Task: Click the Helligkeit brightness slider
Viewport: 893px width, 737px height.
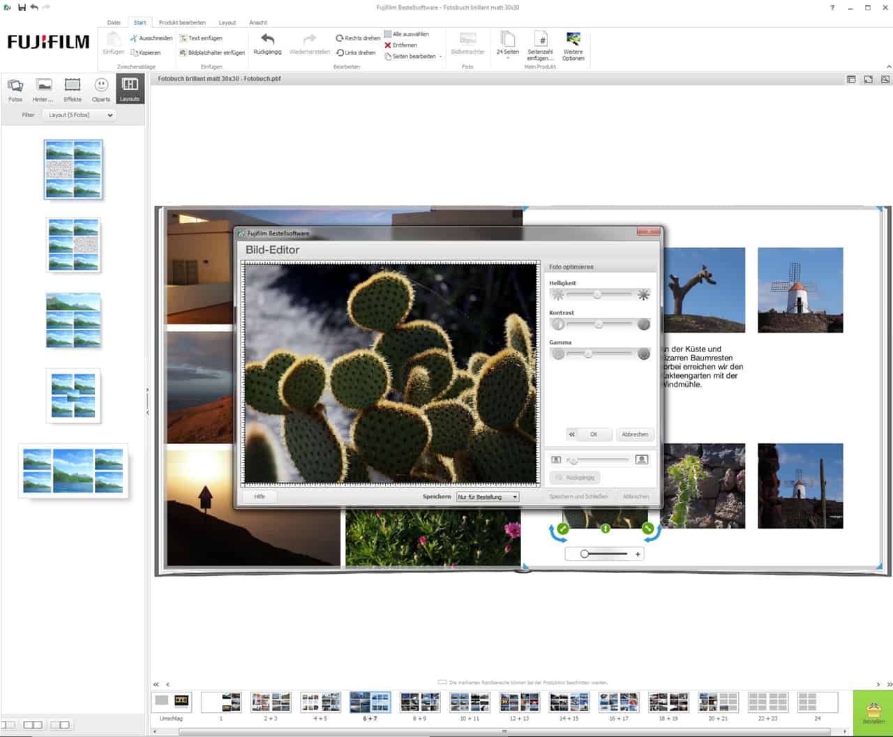Action: click(x=599, y=295)
